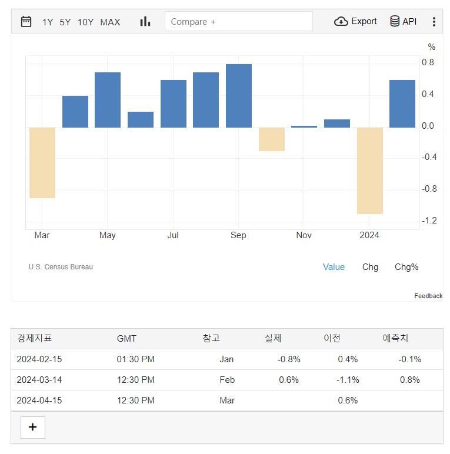Image resolution: width=450 pixels, height=454 pixels.
Task: Click the Compare input field
Action: pos(239,21)
